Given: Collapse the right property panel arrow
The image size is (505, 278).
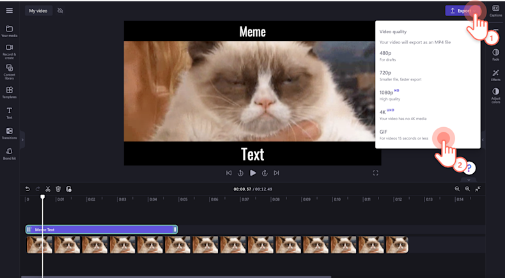Looking at the screenshot, I should point(483,140).
